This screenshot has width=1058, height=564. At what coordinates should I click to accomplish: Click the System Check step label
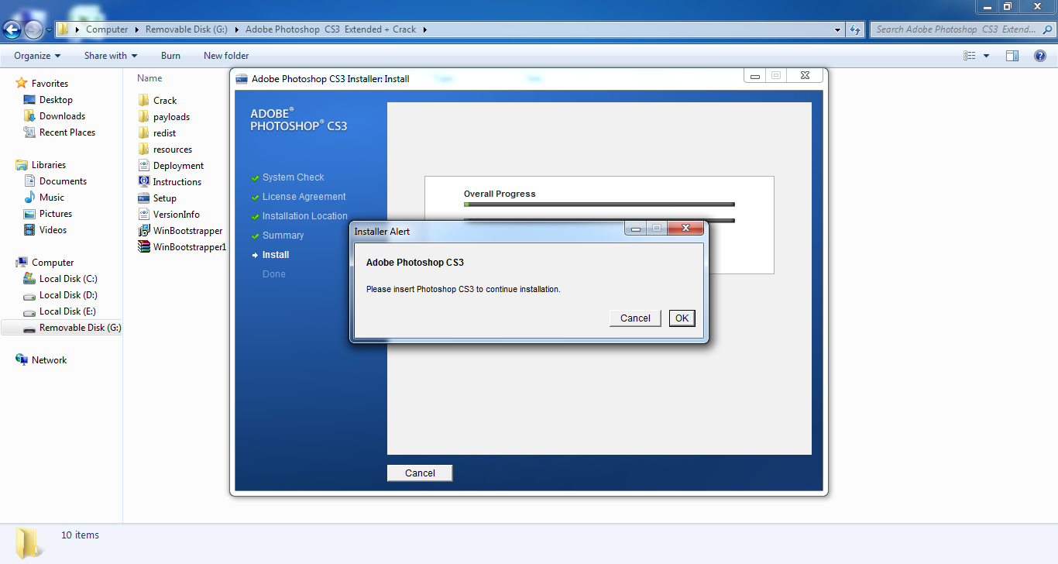click(293, 177)
